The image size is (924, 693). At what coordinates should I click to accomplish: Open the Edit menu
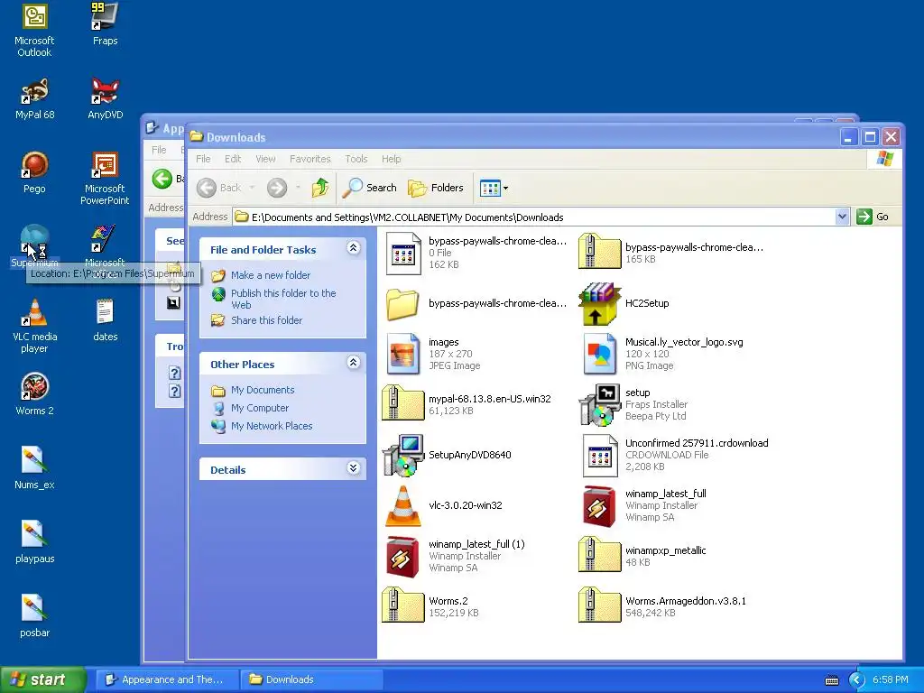click(x=233, y=159)
